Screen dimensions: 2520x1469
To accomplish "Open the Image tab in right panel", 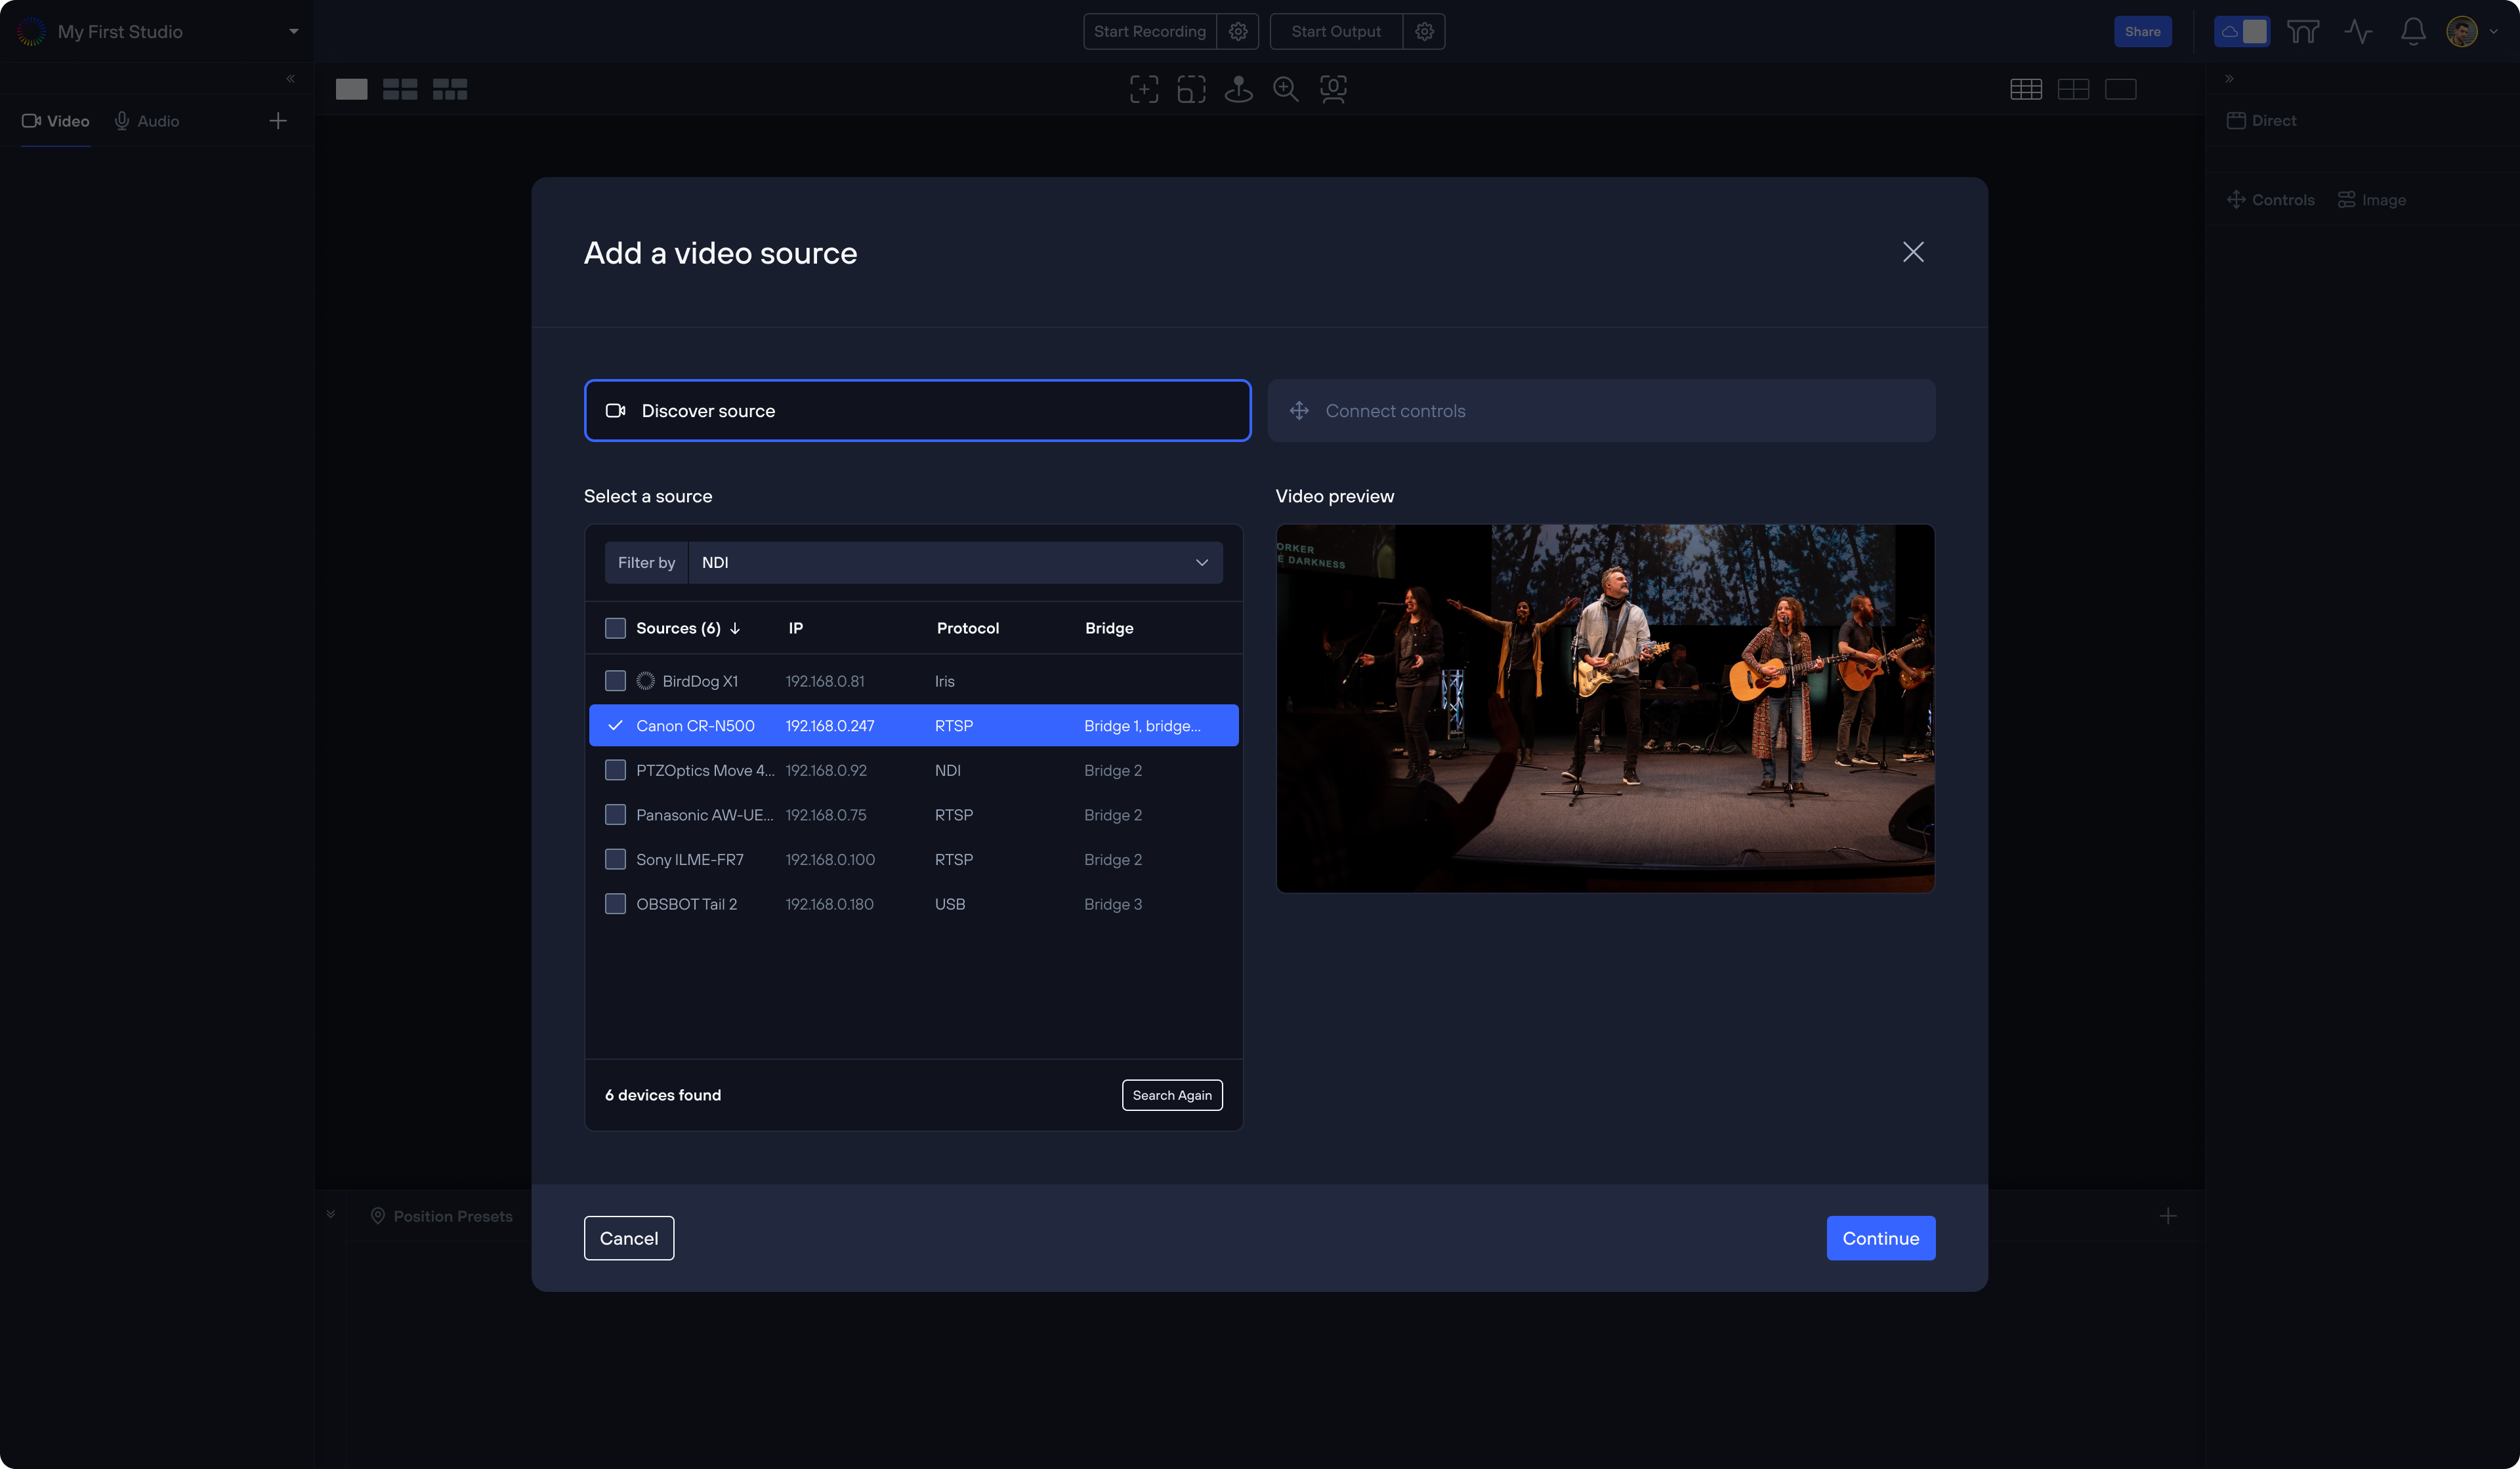I will coord(2371,200).
